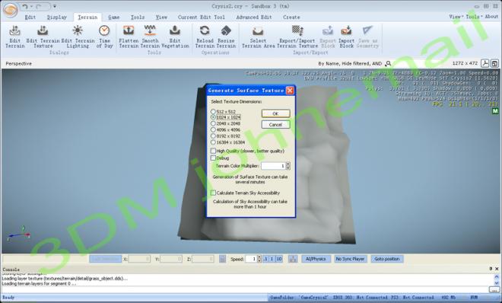This screenshot has height=303, width=502.
Task: Click the AI/Physics button
Action: (x=316, y=259)
